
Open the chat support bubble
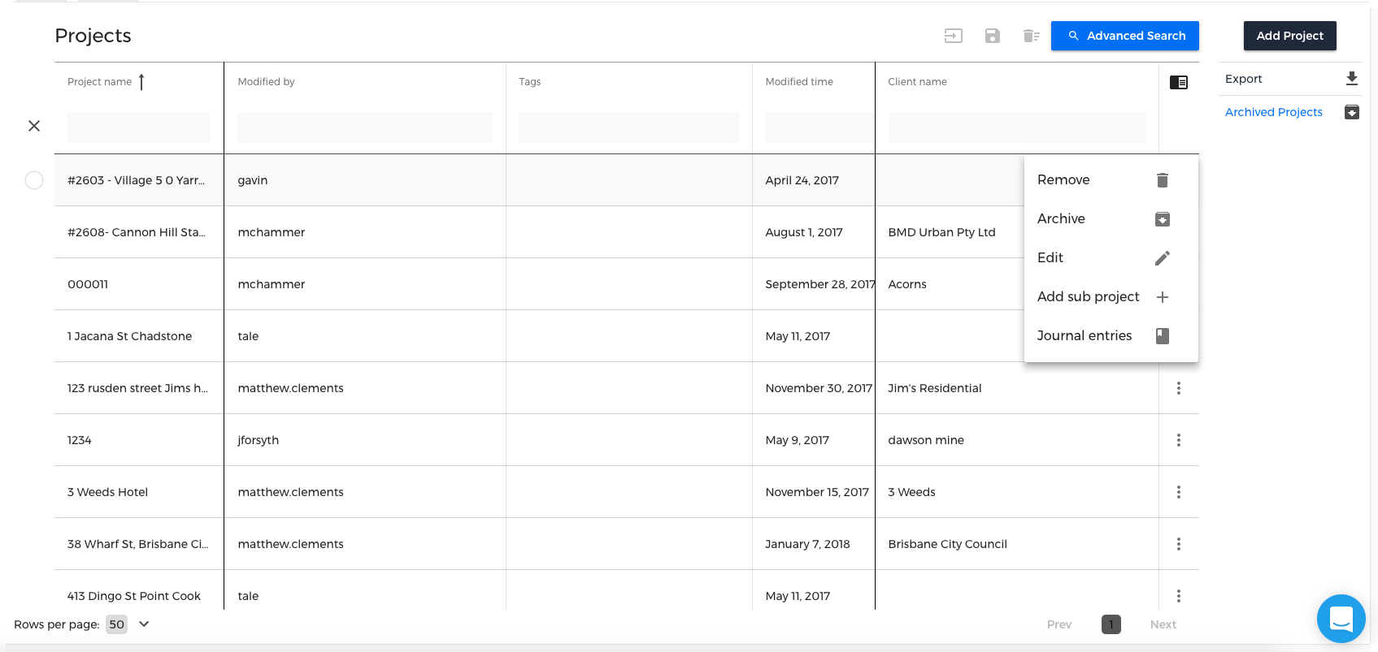tap(1341, 619)
